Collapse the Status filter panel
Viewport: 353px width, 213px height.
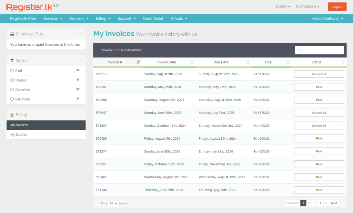(x=80, y=60)
